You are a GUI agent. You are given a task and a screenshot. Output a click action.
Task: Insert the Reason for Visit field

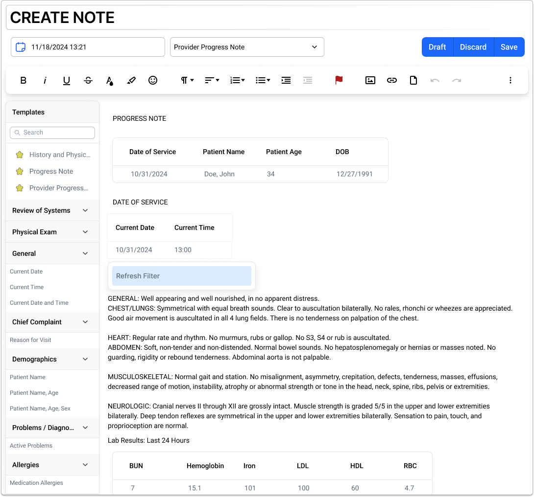point(30,340)
